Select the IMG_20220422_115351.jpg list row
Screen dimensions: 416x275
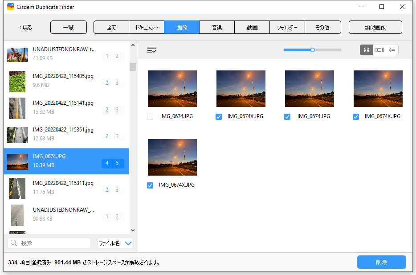[66, 135]
